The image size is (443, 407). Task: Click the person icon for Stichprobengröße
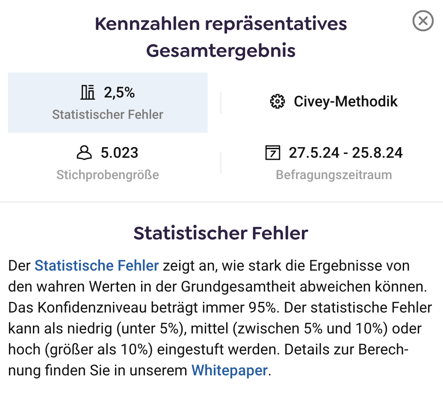click(84, 153)
